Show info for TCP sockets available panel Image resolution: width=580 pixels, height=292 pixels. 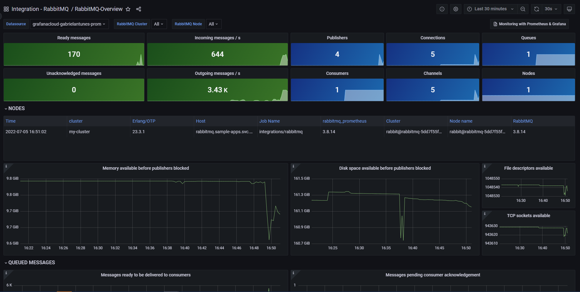484,214
